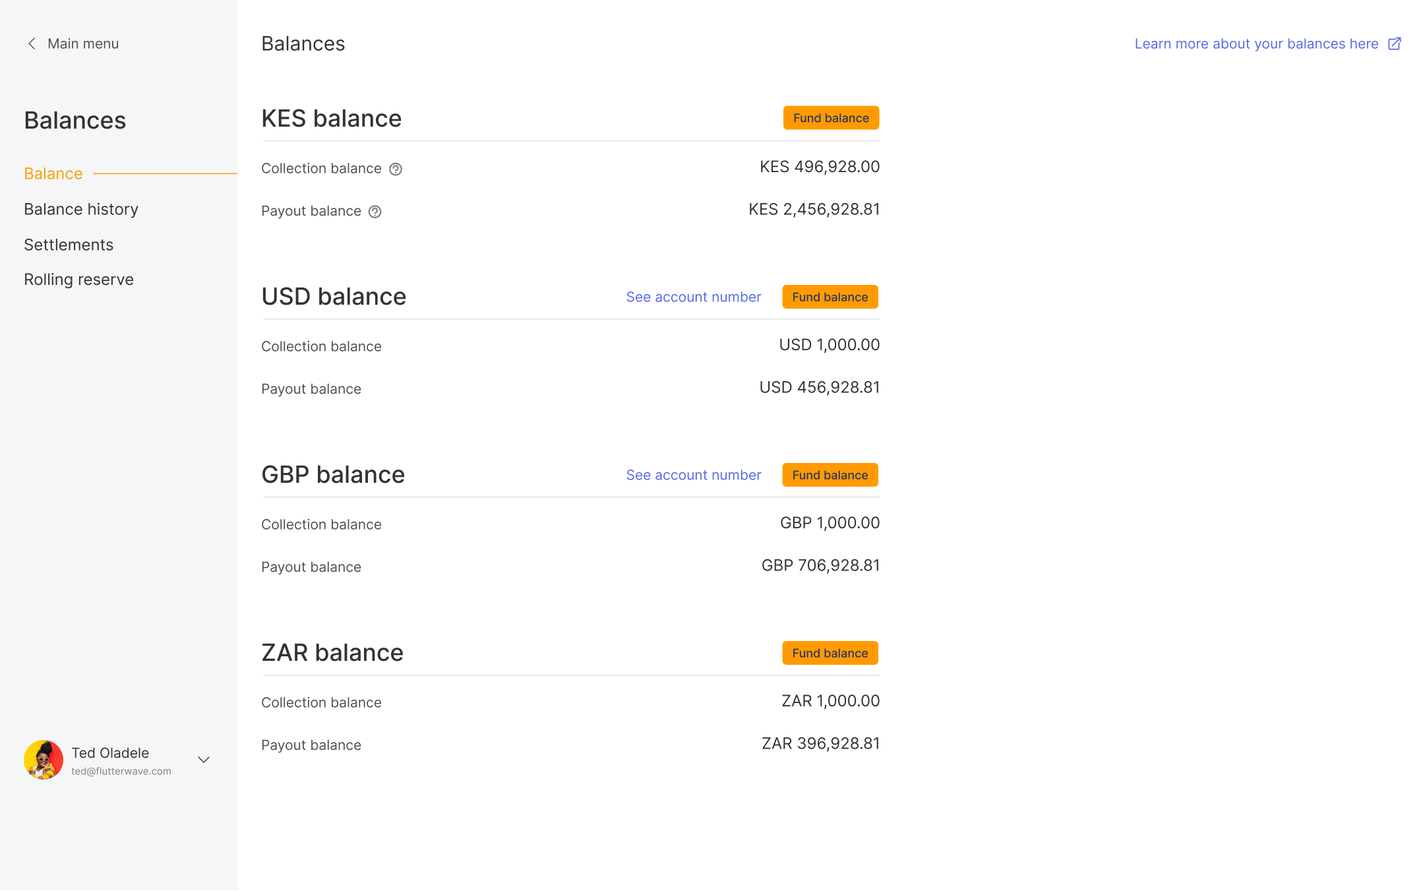Open the help tooltip for KES Payout balance
The image size is (1425, 891).
click(x=374, y=212)
